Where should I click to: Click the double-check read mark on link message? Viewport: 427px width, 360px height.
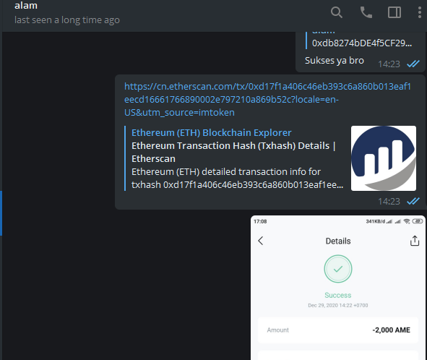click(413, 201)
